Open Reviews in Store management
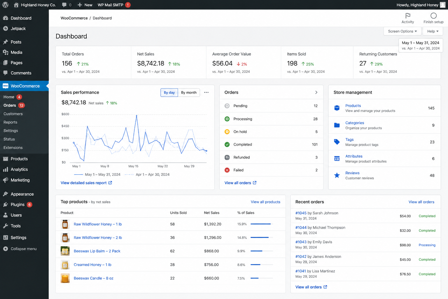This screenshot has height=299, width=448. [352, 173]
